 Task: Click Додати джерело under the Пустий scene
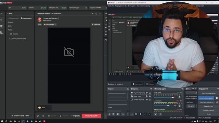point(17,39)
